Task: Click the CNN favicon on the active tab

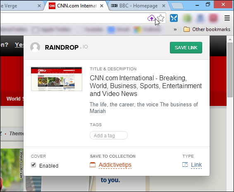Action: [52, 6]
